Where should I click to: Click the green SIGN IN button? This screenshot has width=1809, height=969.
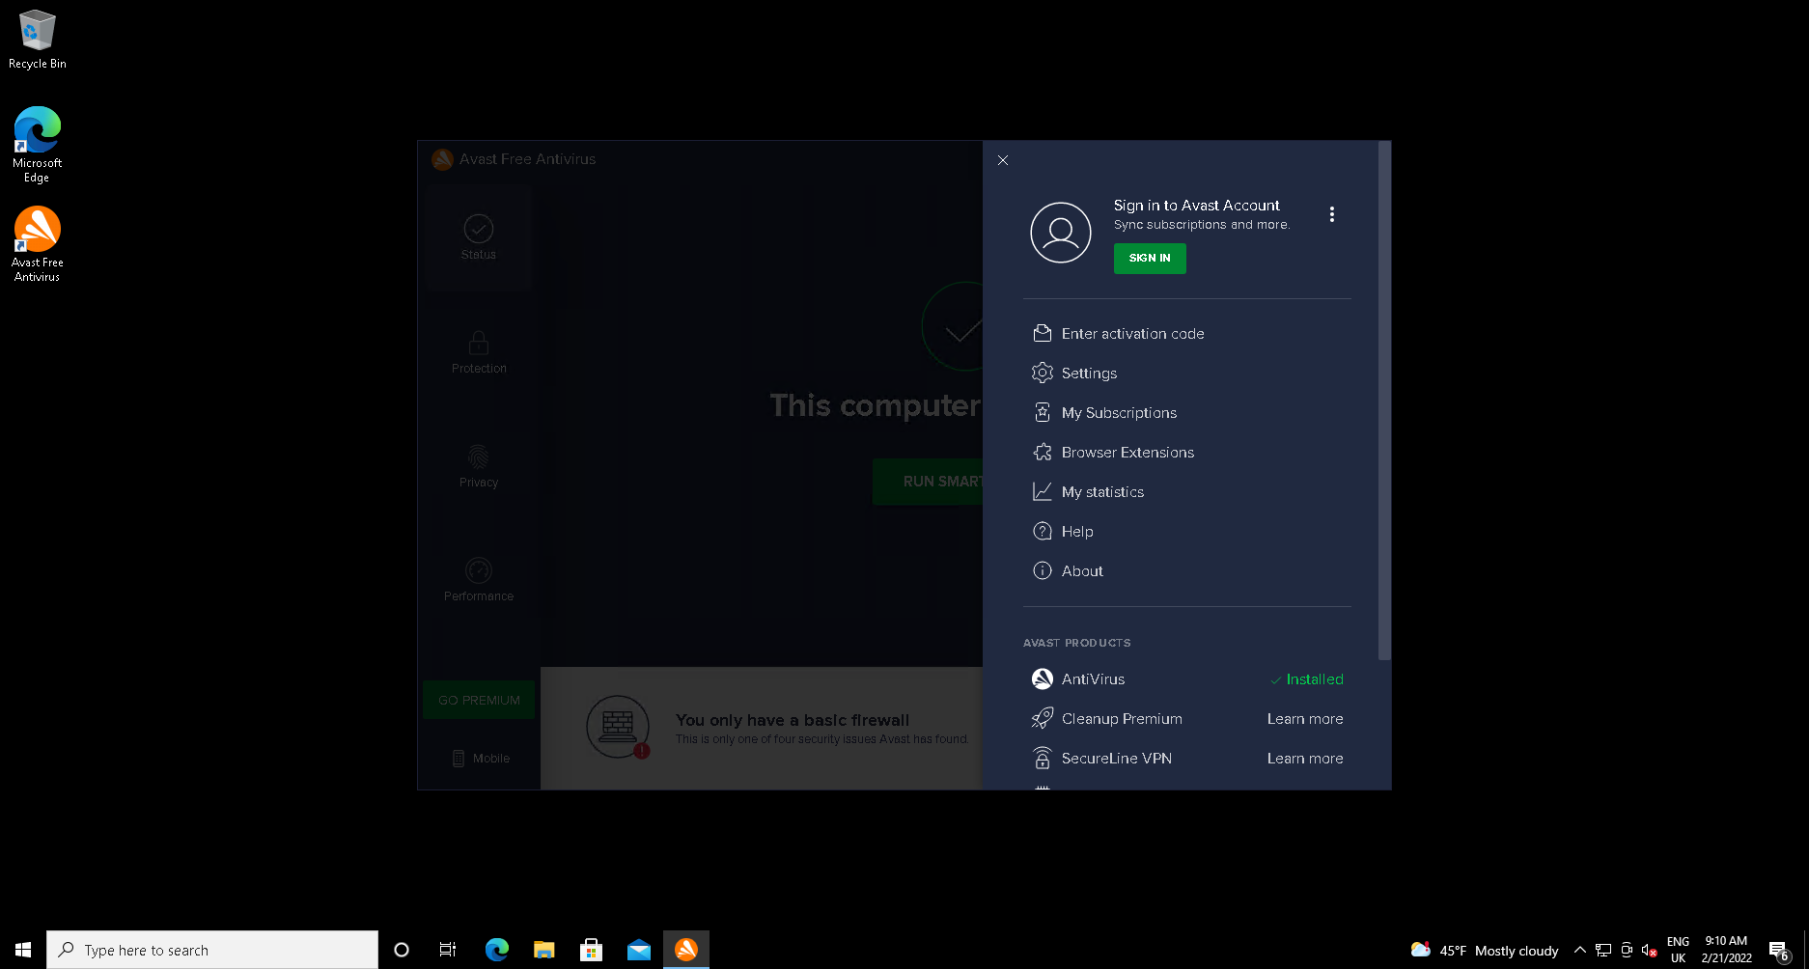coord(1150,258)
